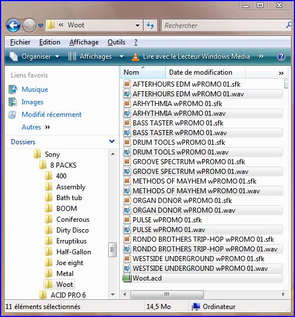Open the address bar history dropdown
Image resolution: width=295 pixels, height=317 pixels.
click(137, 26)
